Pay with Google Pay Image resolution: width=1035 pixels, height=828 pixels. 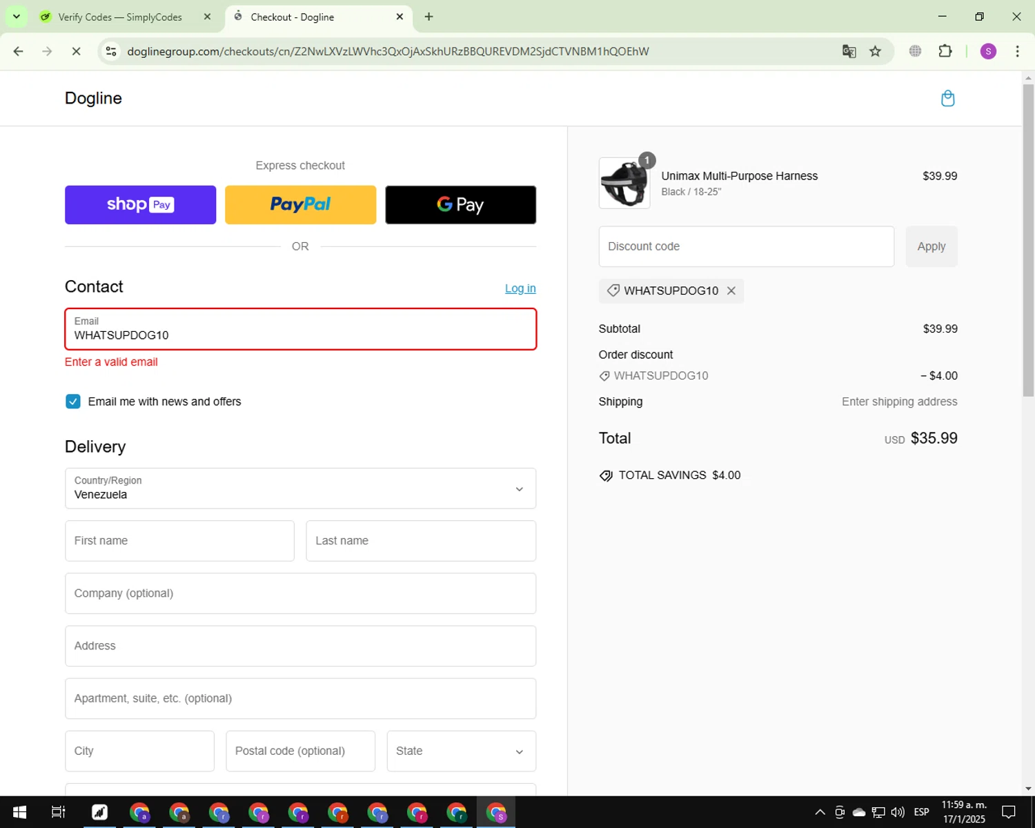pos(460,205)
